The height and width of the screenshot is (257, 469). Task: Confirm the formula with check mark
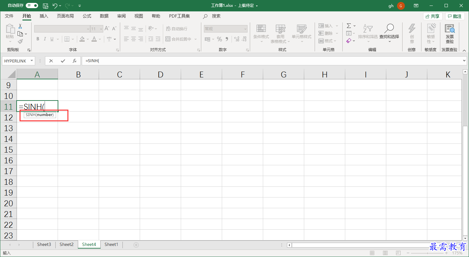63,61
